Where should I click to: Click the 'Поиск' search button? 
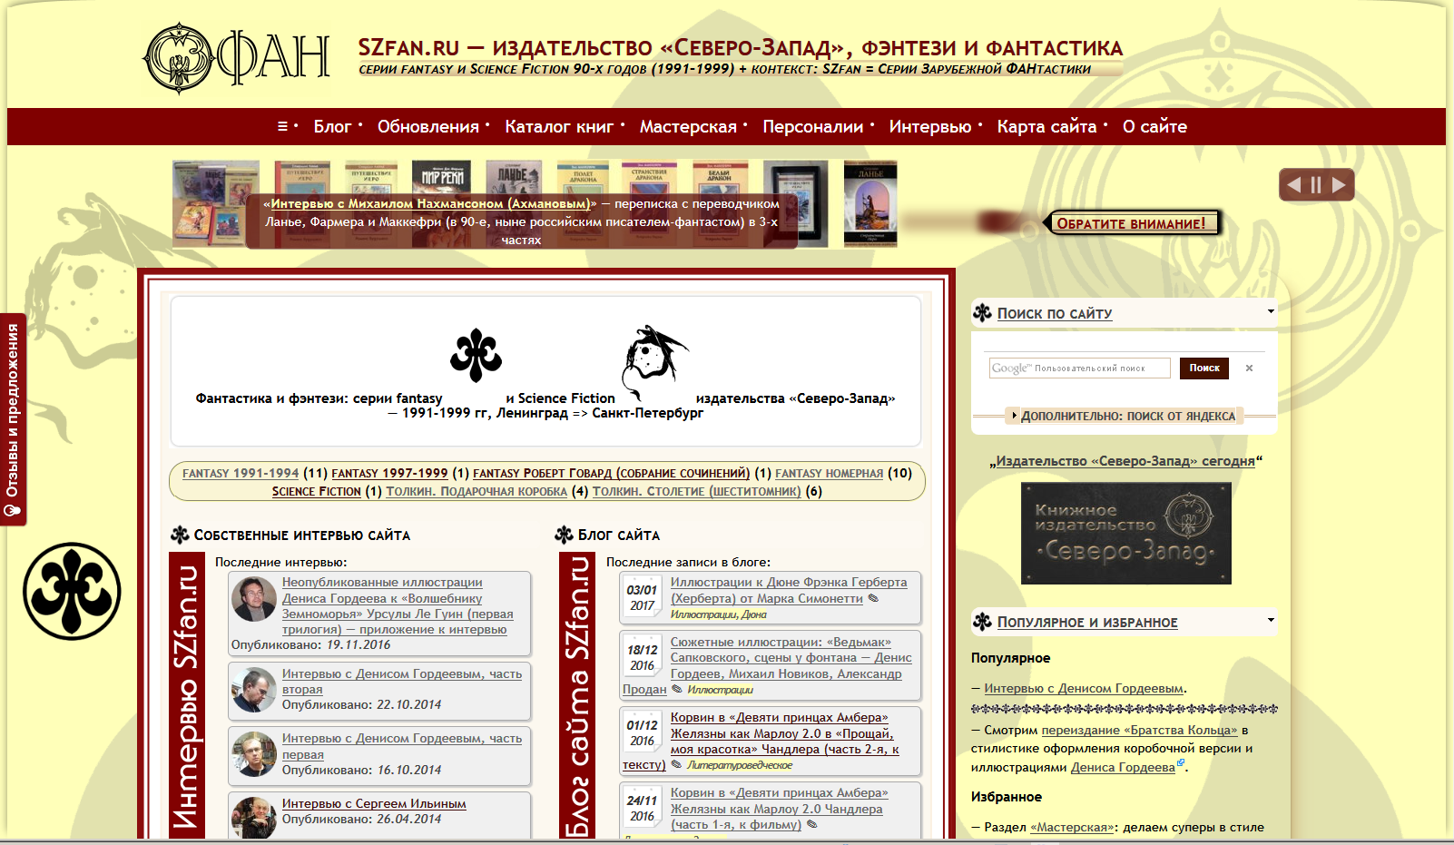click(x=1204, y=368)
